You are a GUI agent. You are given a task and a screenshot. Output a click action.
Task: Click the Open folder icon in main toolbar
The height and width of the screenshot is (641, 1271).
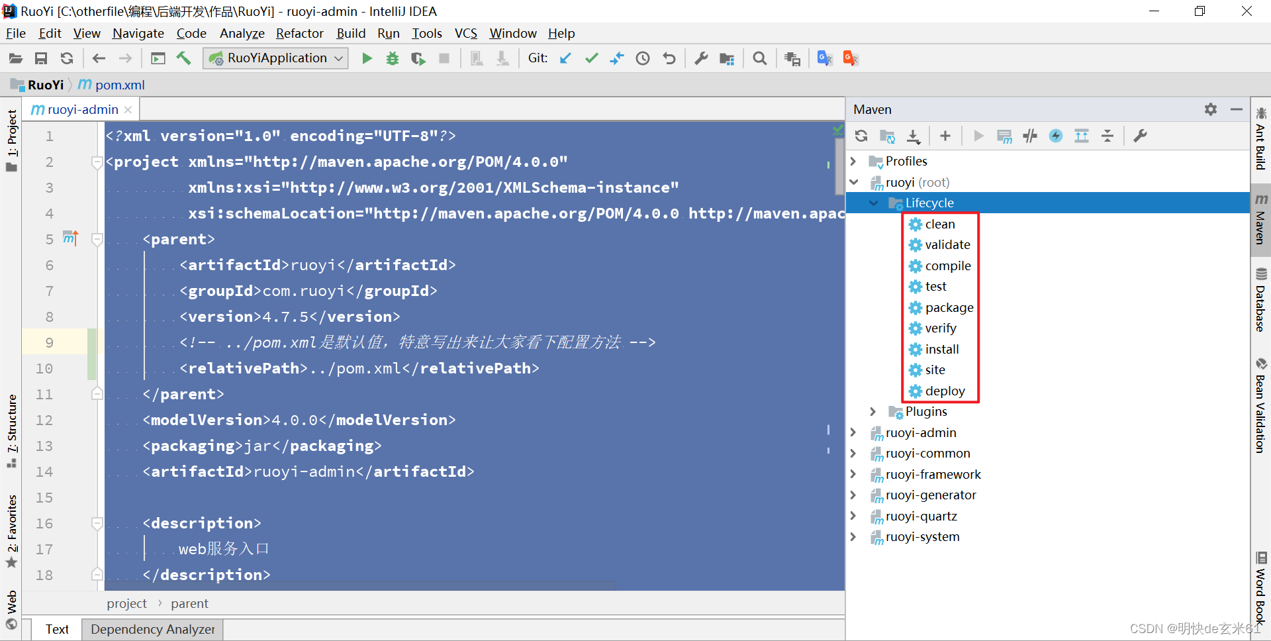[15, 58]
